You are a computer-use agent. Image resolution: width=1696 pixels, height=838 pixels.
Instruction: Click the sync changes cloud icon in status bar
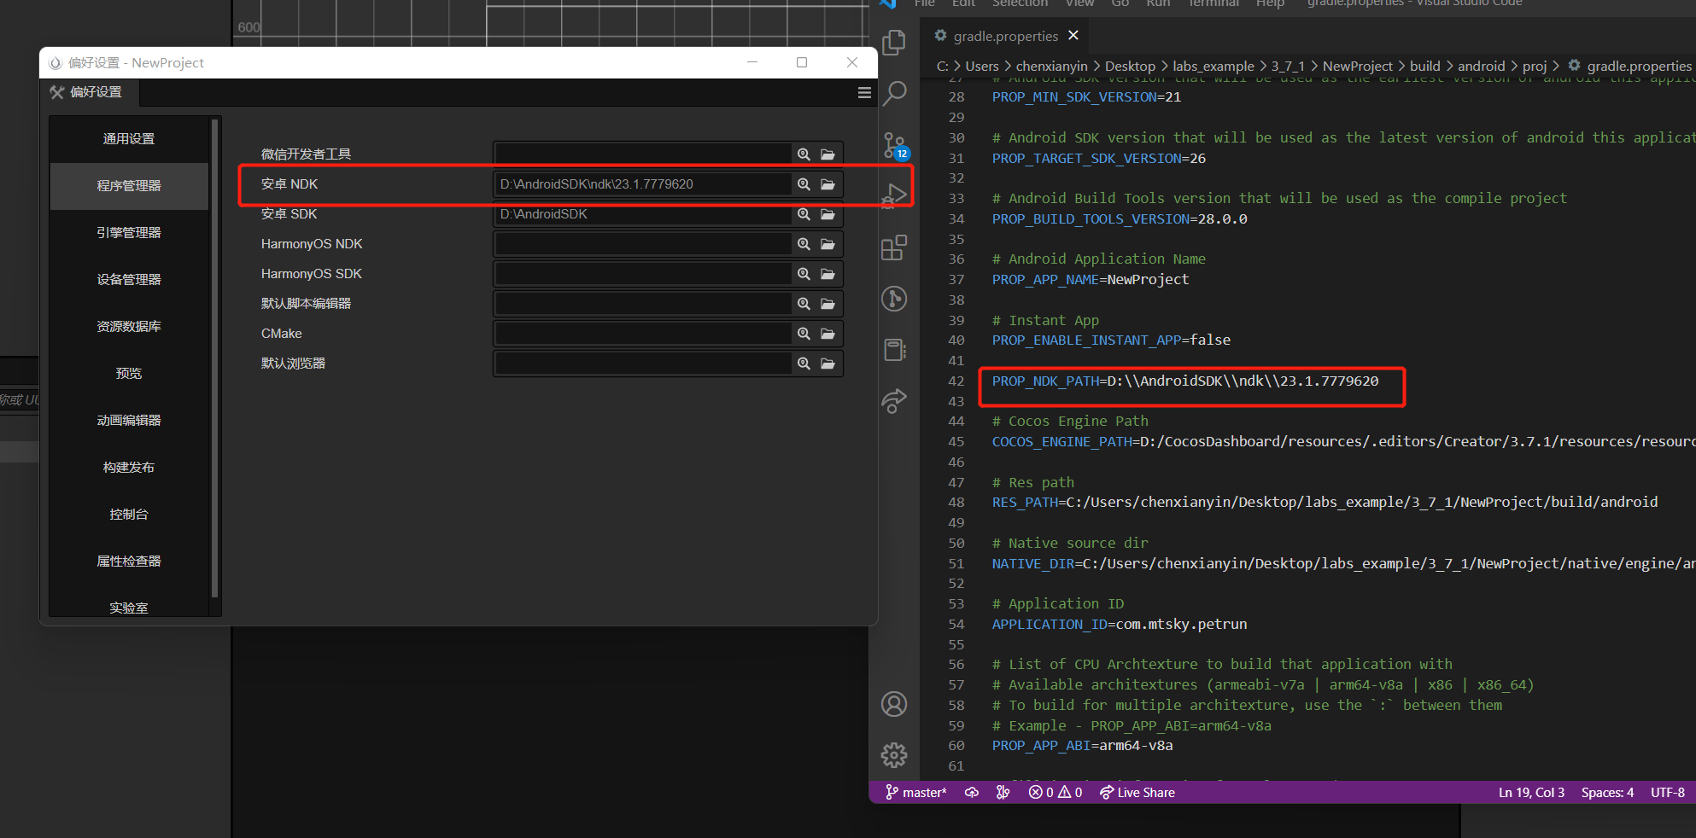[x=972, y=793]
